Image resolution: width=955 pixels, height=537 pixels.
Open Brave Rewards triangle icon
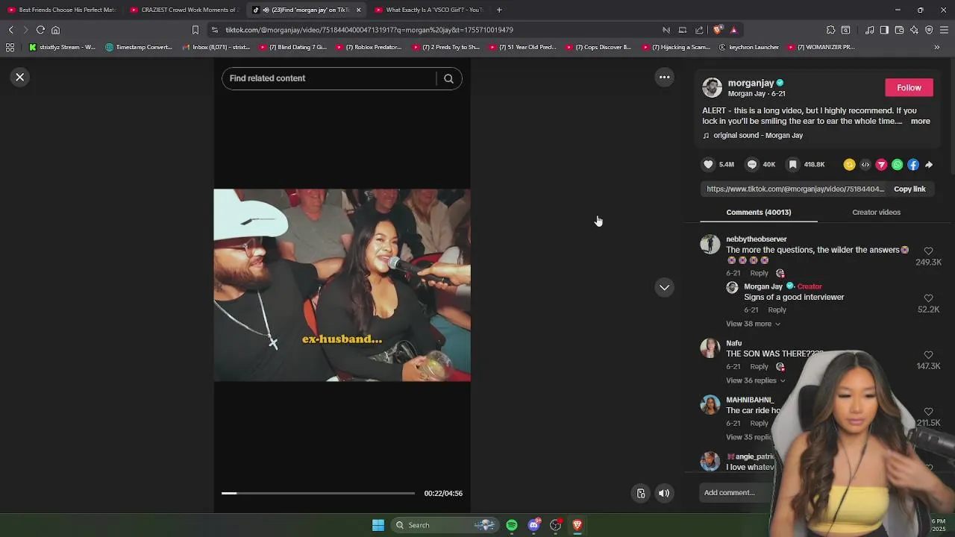pos(734,30)
